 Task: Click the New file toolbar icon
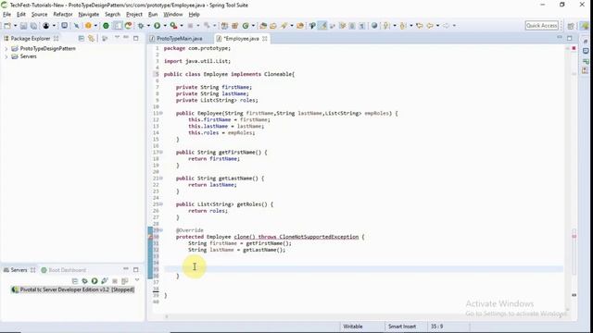pyautogui.click(x=7, y=26)
